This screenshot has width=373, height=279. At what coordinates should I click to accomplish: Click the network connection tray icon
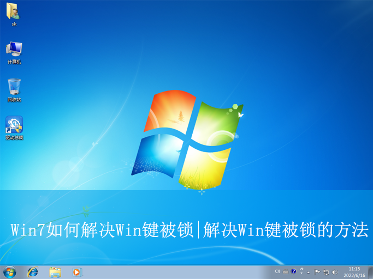325,271
